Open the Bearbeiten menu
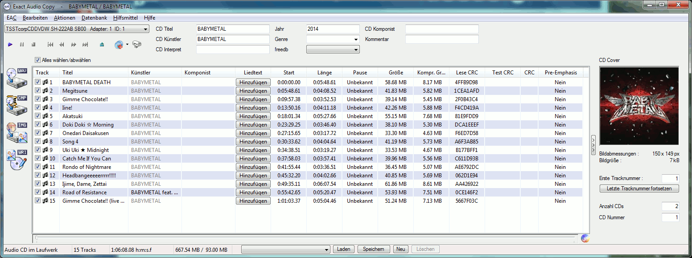 click(x=35, y=18)
